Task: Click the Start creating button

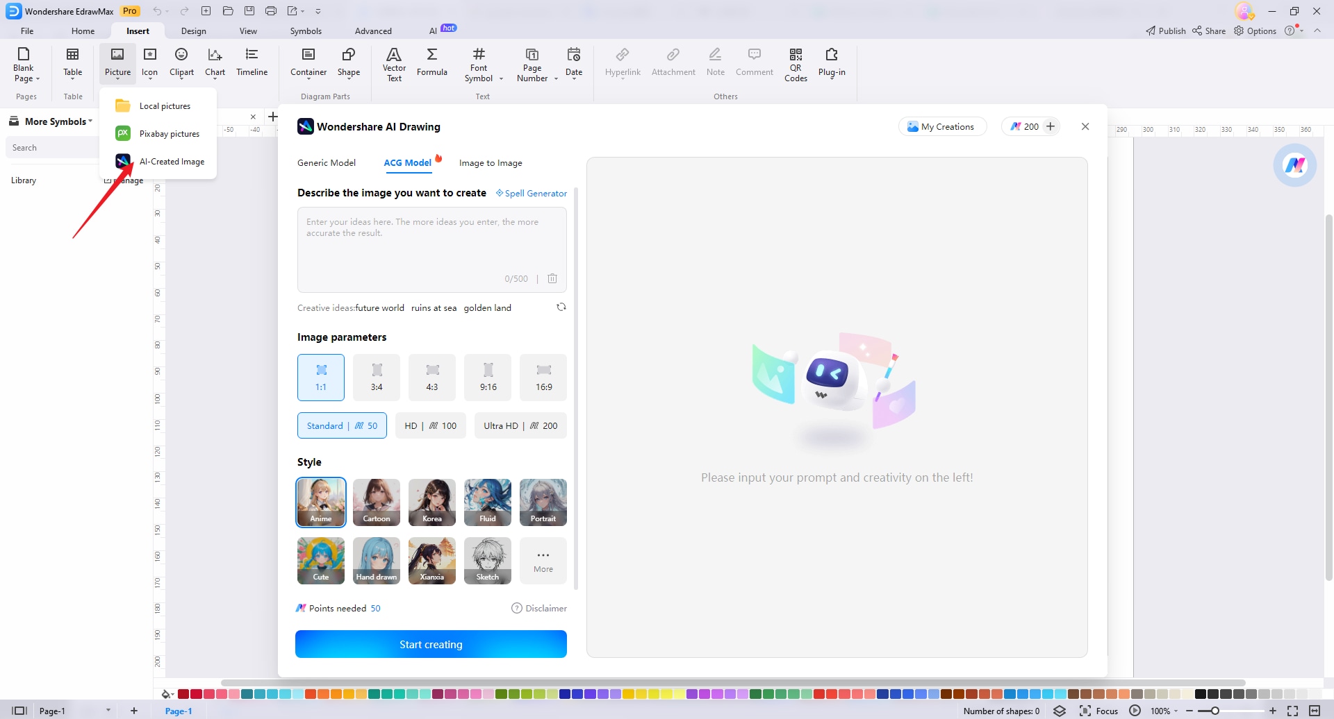Action: tap(431, 644)
